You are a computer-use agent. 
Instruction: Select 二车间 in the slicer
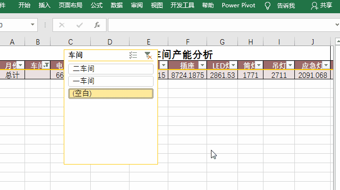pyautogui.click(x=111, y=69)
